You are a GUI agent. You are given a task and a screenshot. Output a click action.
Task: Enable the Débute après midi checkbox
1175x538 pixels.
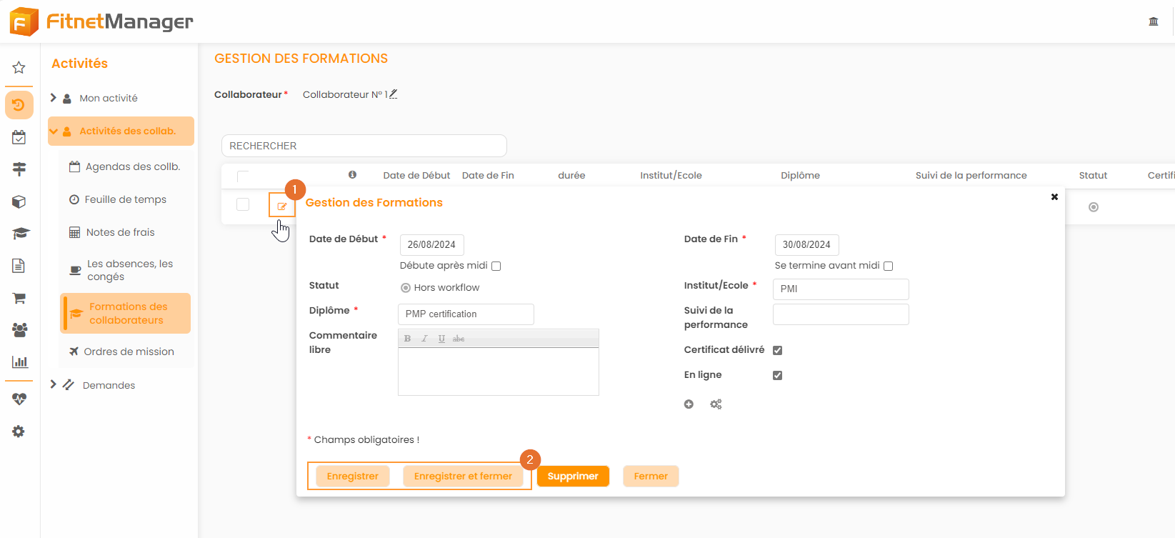click(x=496, y=266)
